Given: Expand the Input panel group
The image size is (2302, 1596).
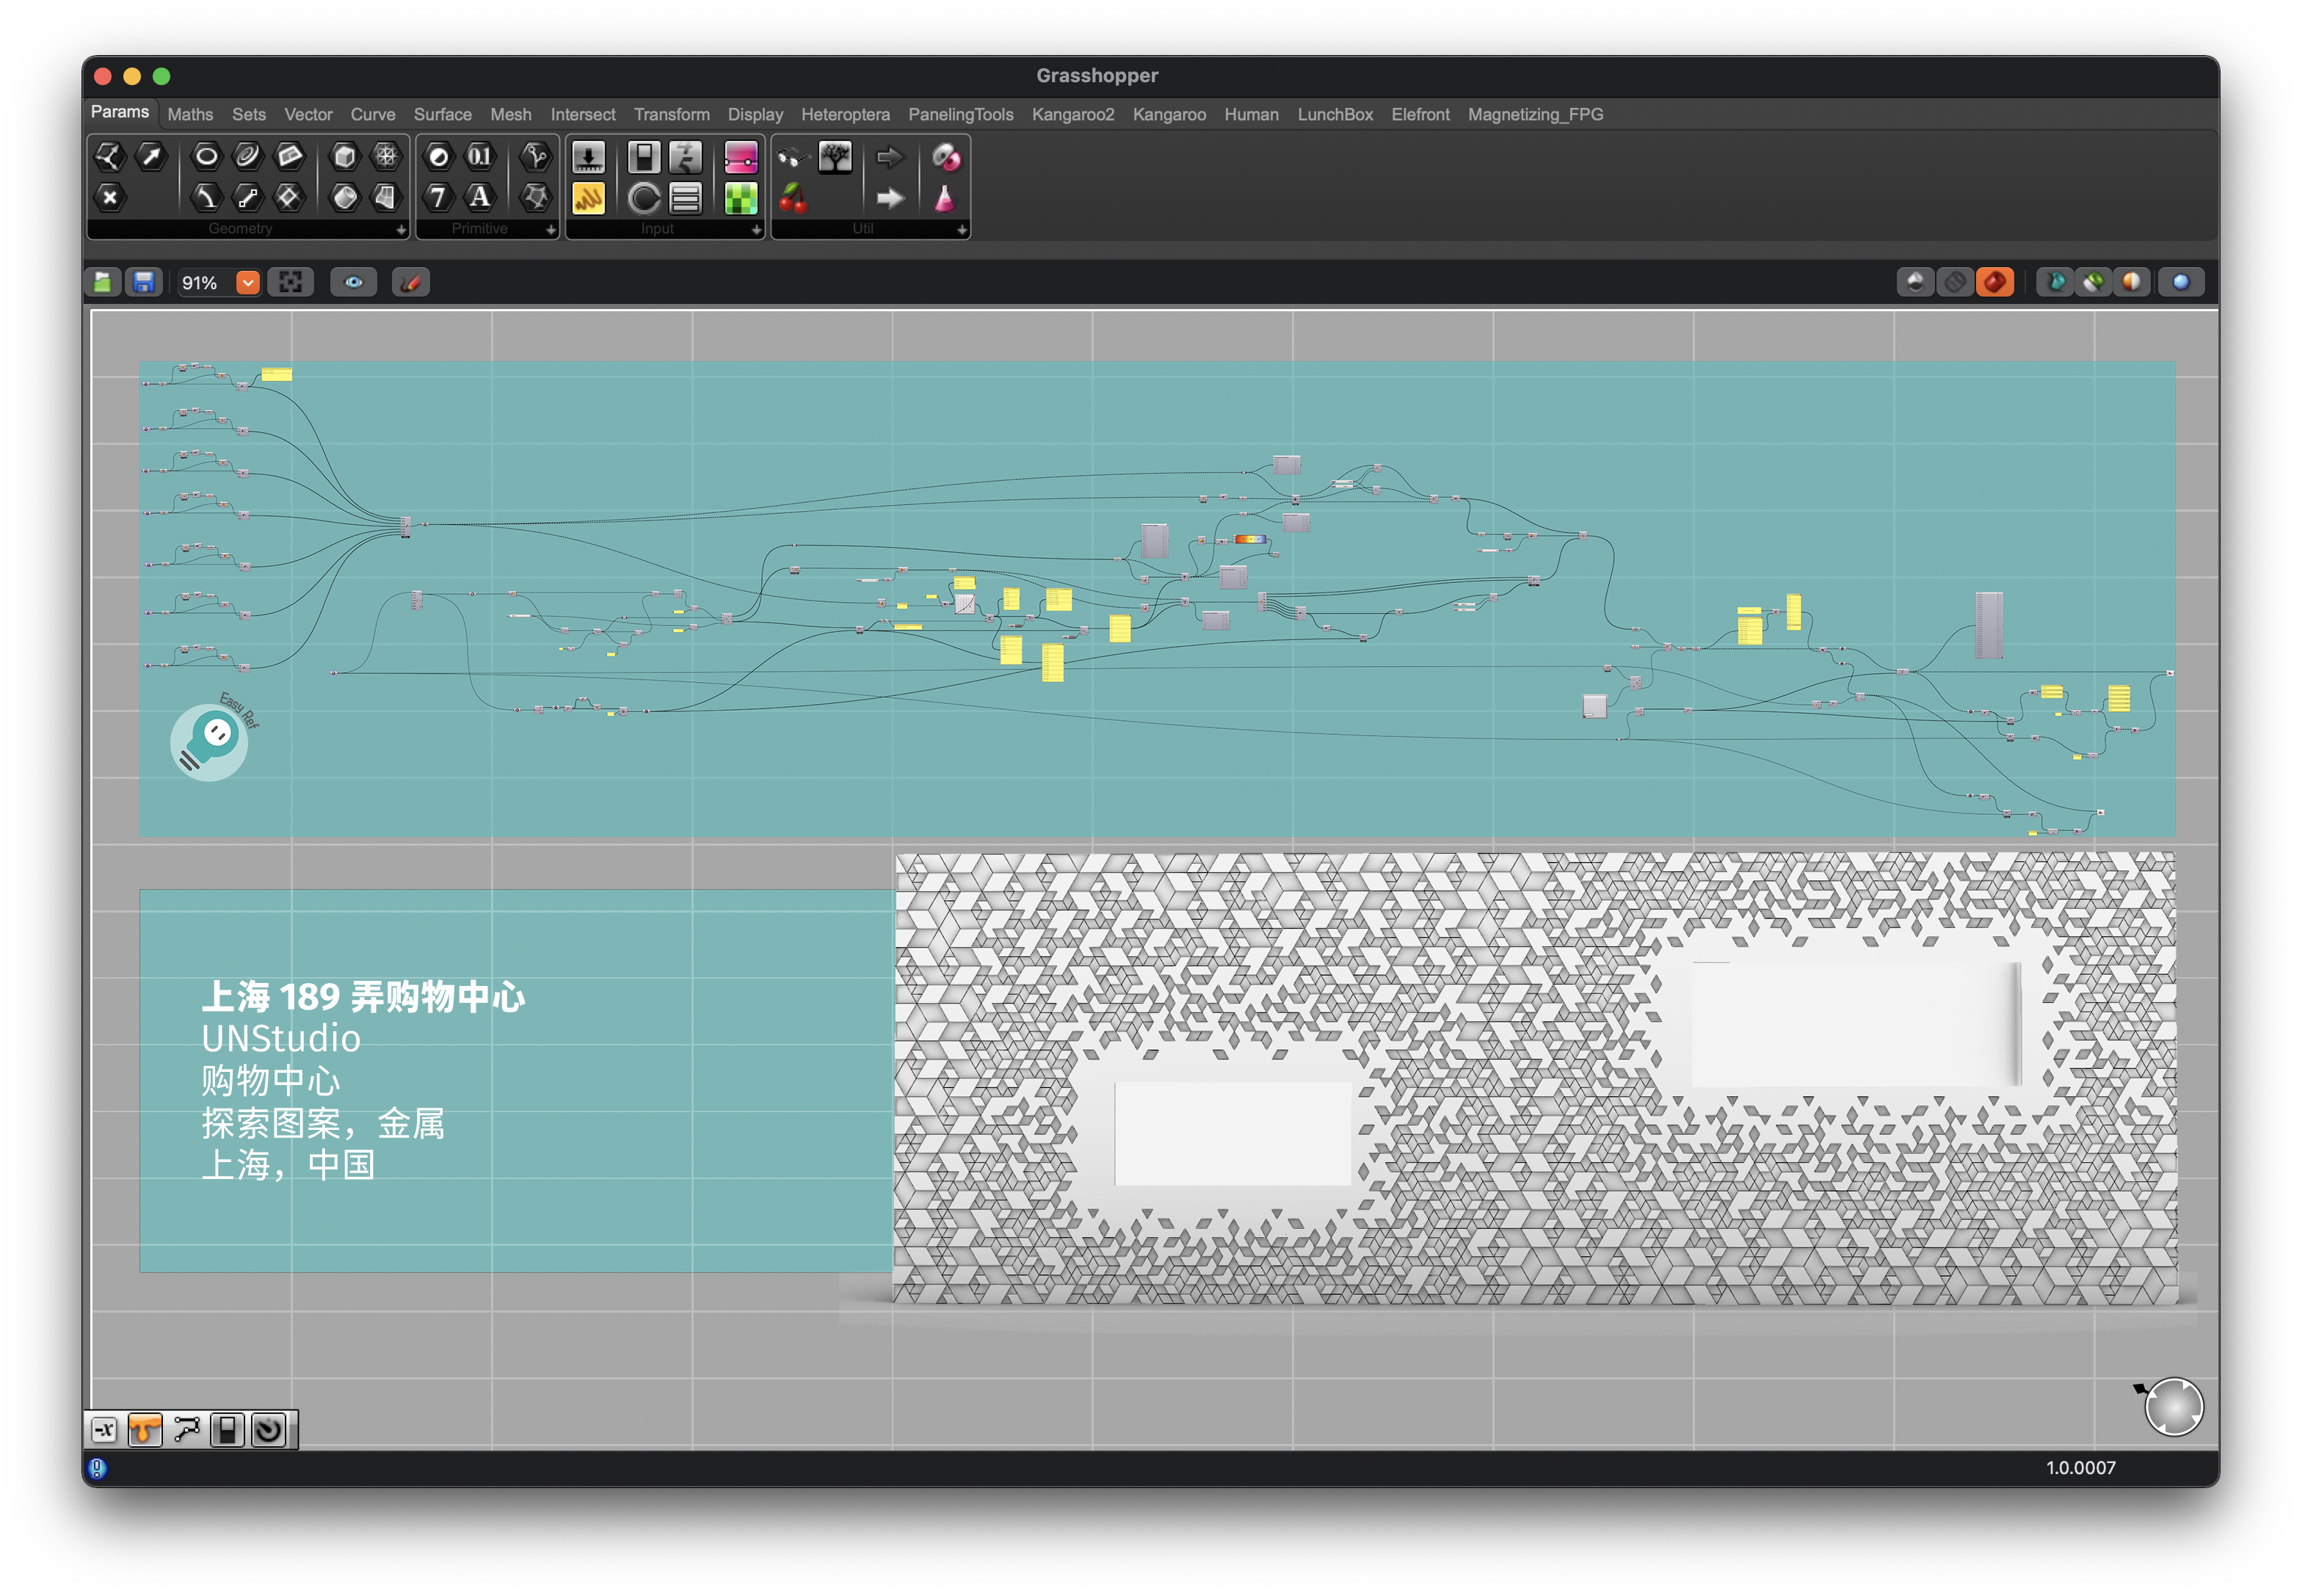Looking at the screenshot, I should [757, 230].
